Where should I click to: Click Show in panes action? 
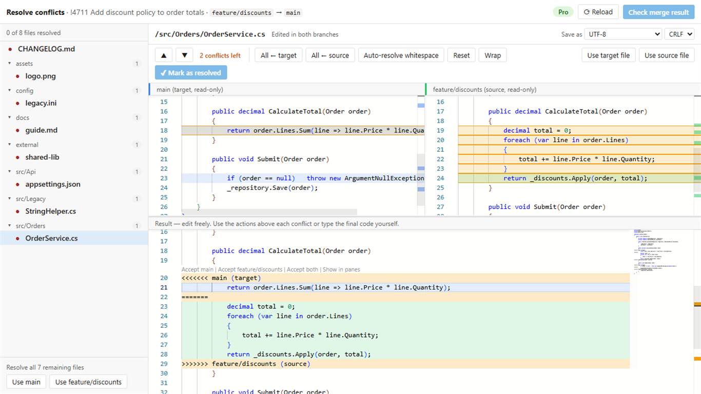(x=341, y=269)
